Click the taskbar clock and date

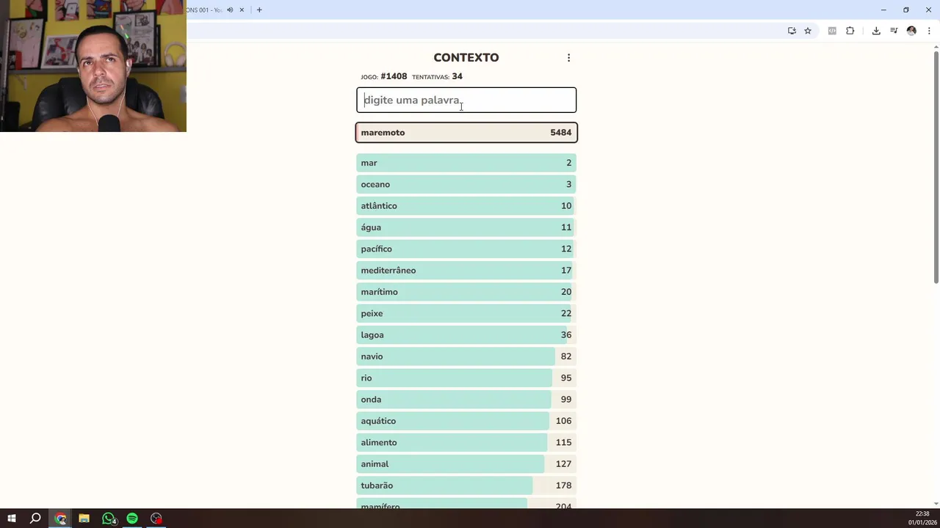922,518
